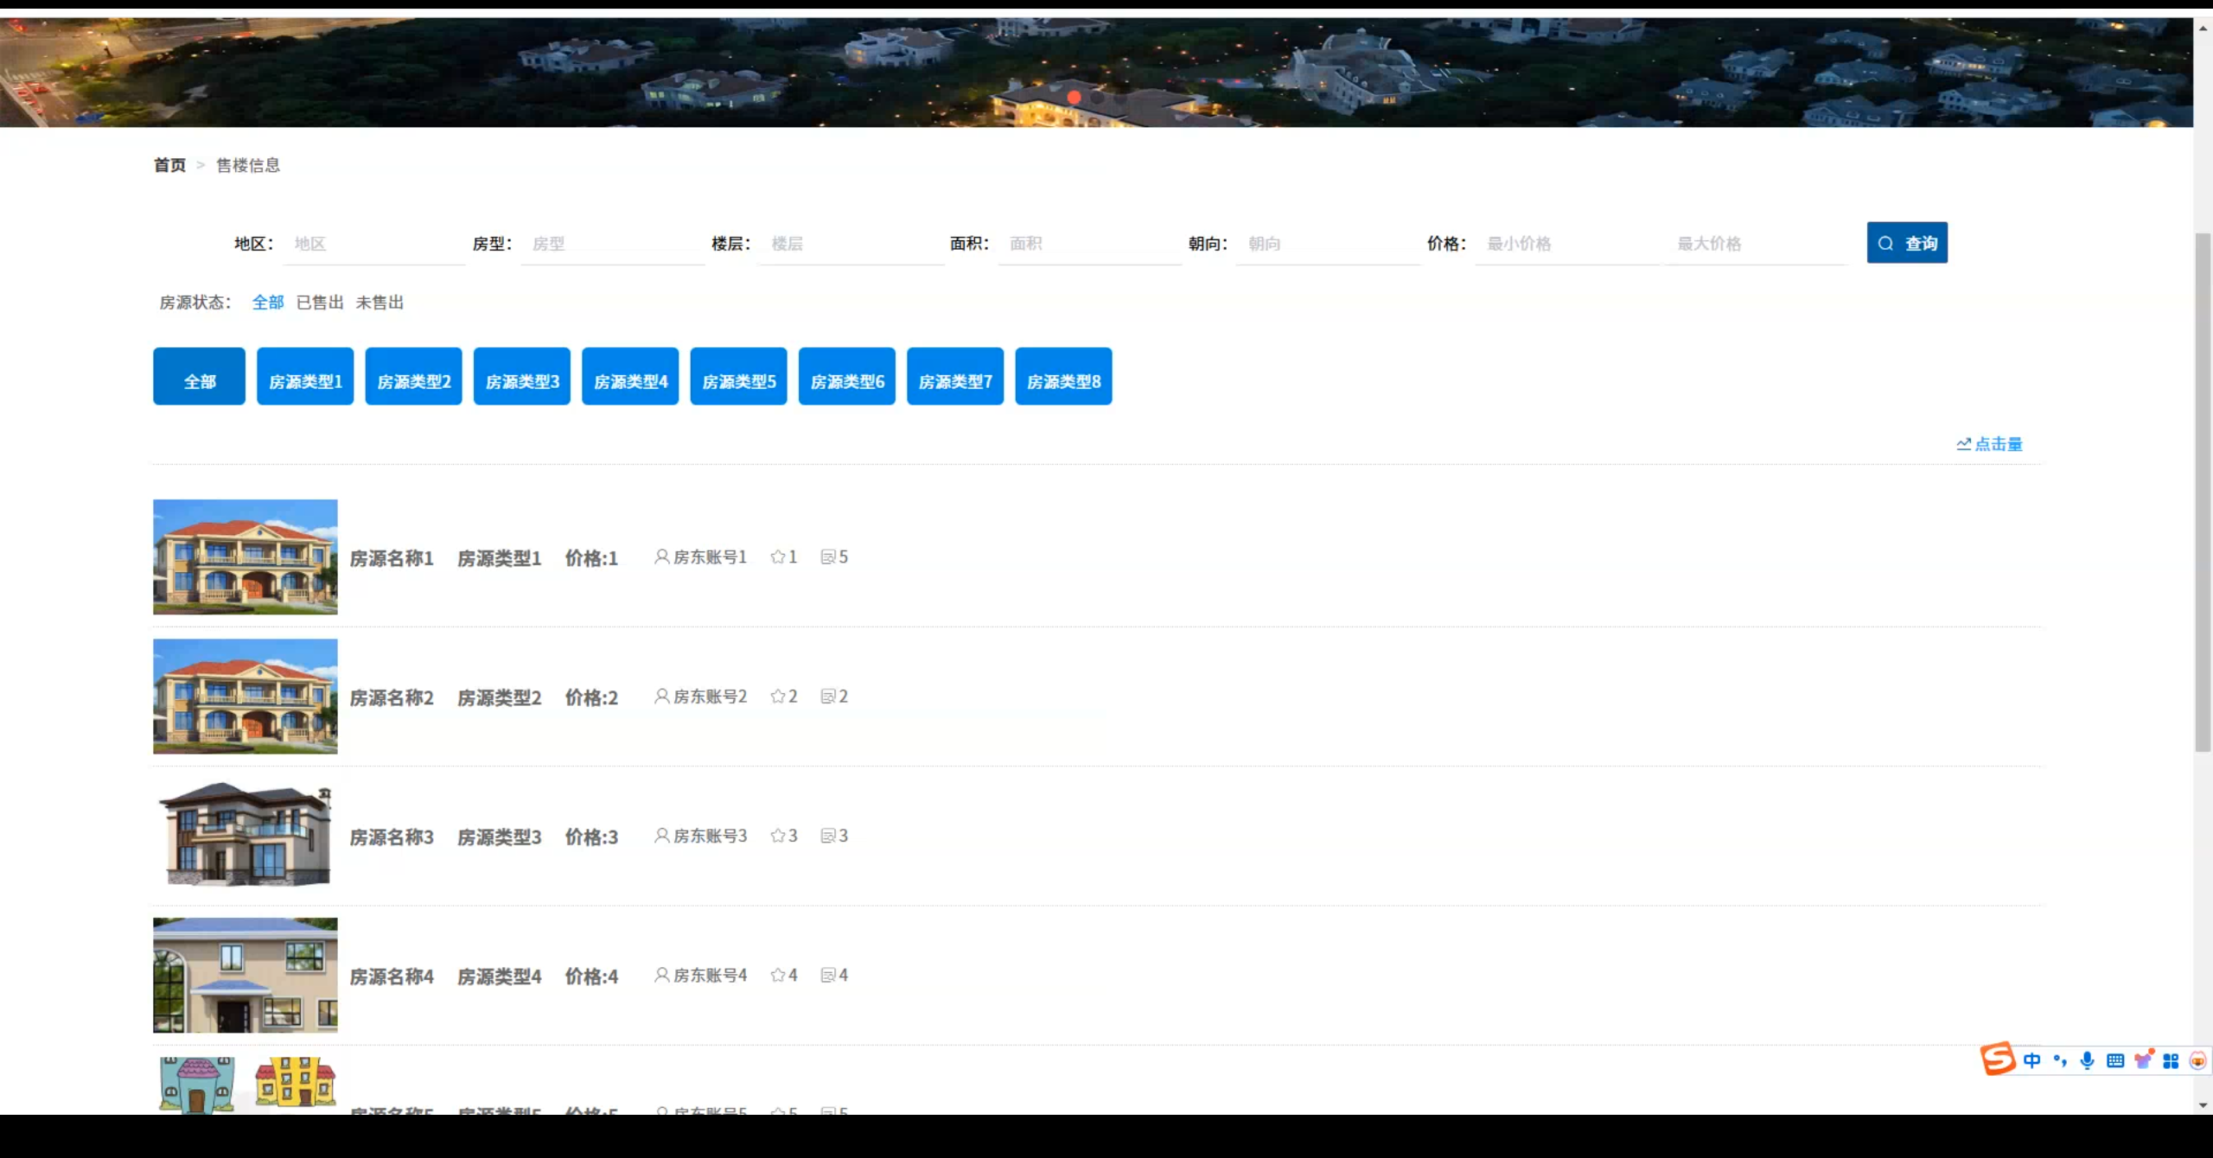Click the 最小价格 input field
This screenshot has width=2213, height=1158.
point(1565,244)
